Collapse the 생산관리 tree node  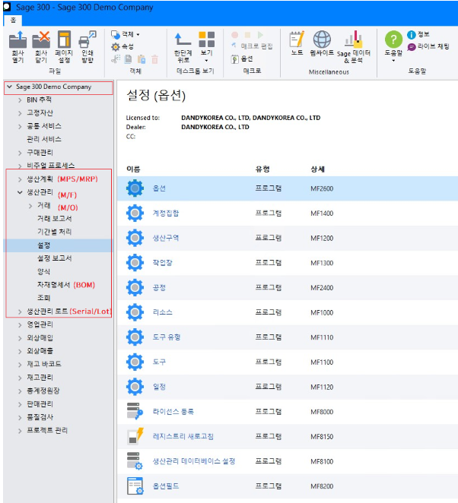(20, 192)
